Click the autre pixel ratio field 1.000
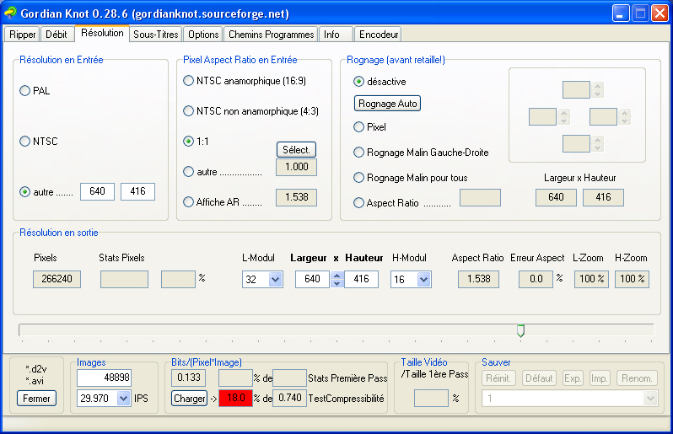 (x=296, y=167)
